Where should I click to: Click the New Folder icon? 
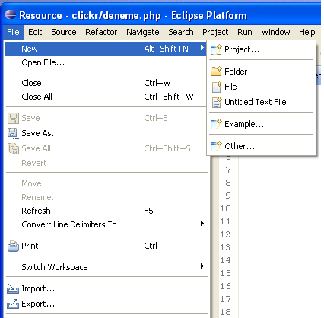tap(216, 72)
